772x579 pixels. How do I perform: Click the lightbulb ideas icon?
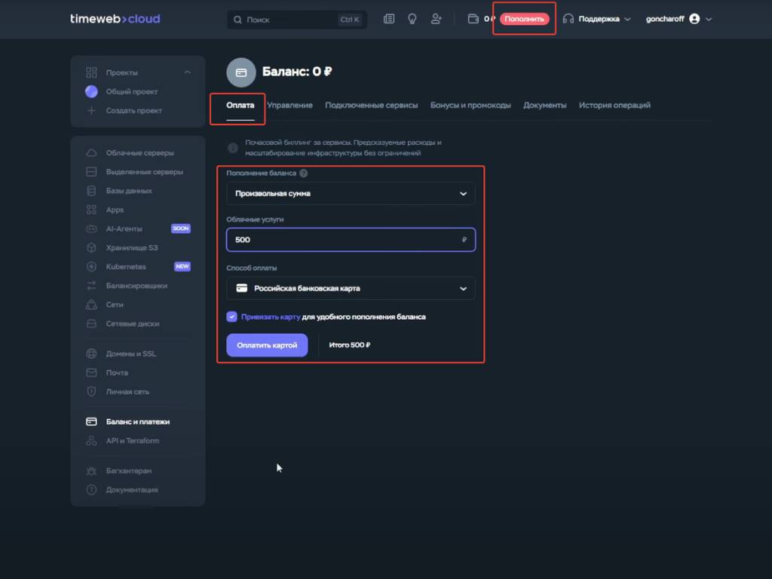click(x=412, y=19)
